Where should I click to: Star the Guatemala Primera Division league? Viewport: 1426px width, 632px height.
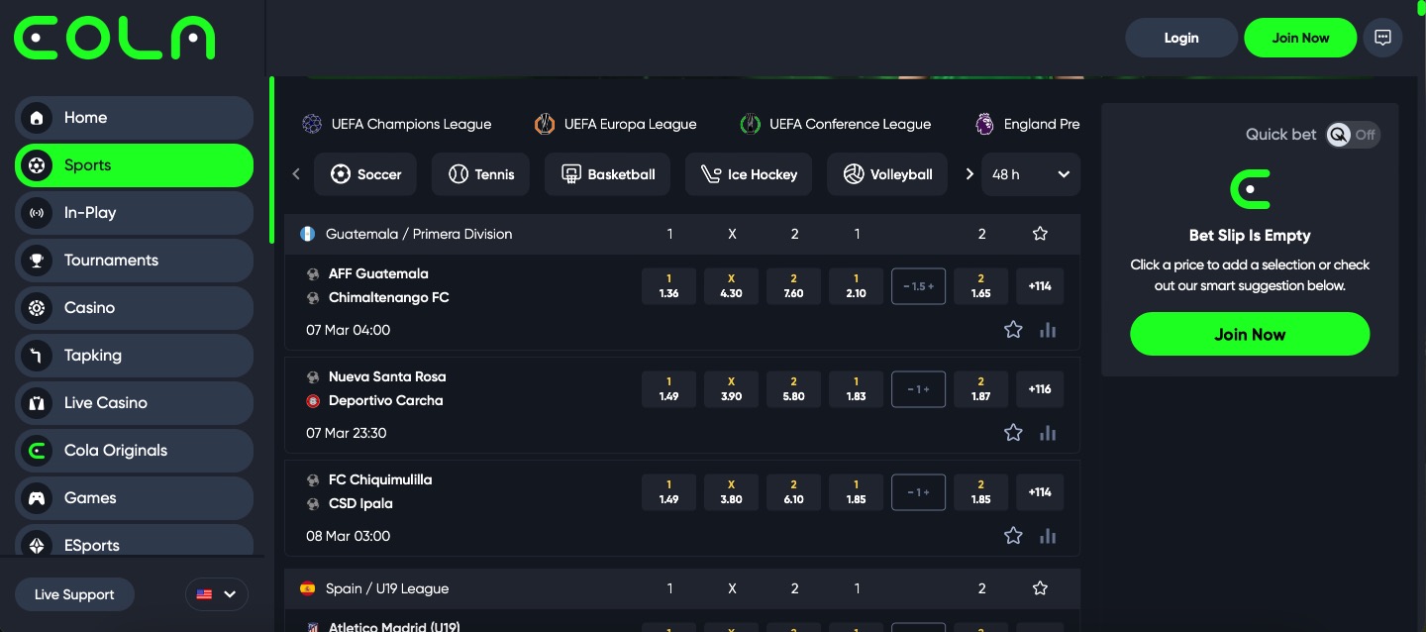point(1040,234)
